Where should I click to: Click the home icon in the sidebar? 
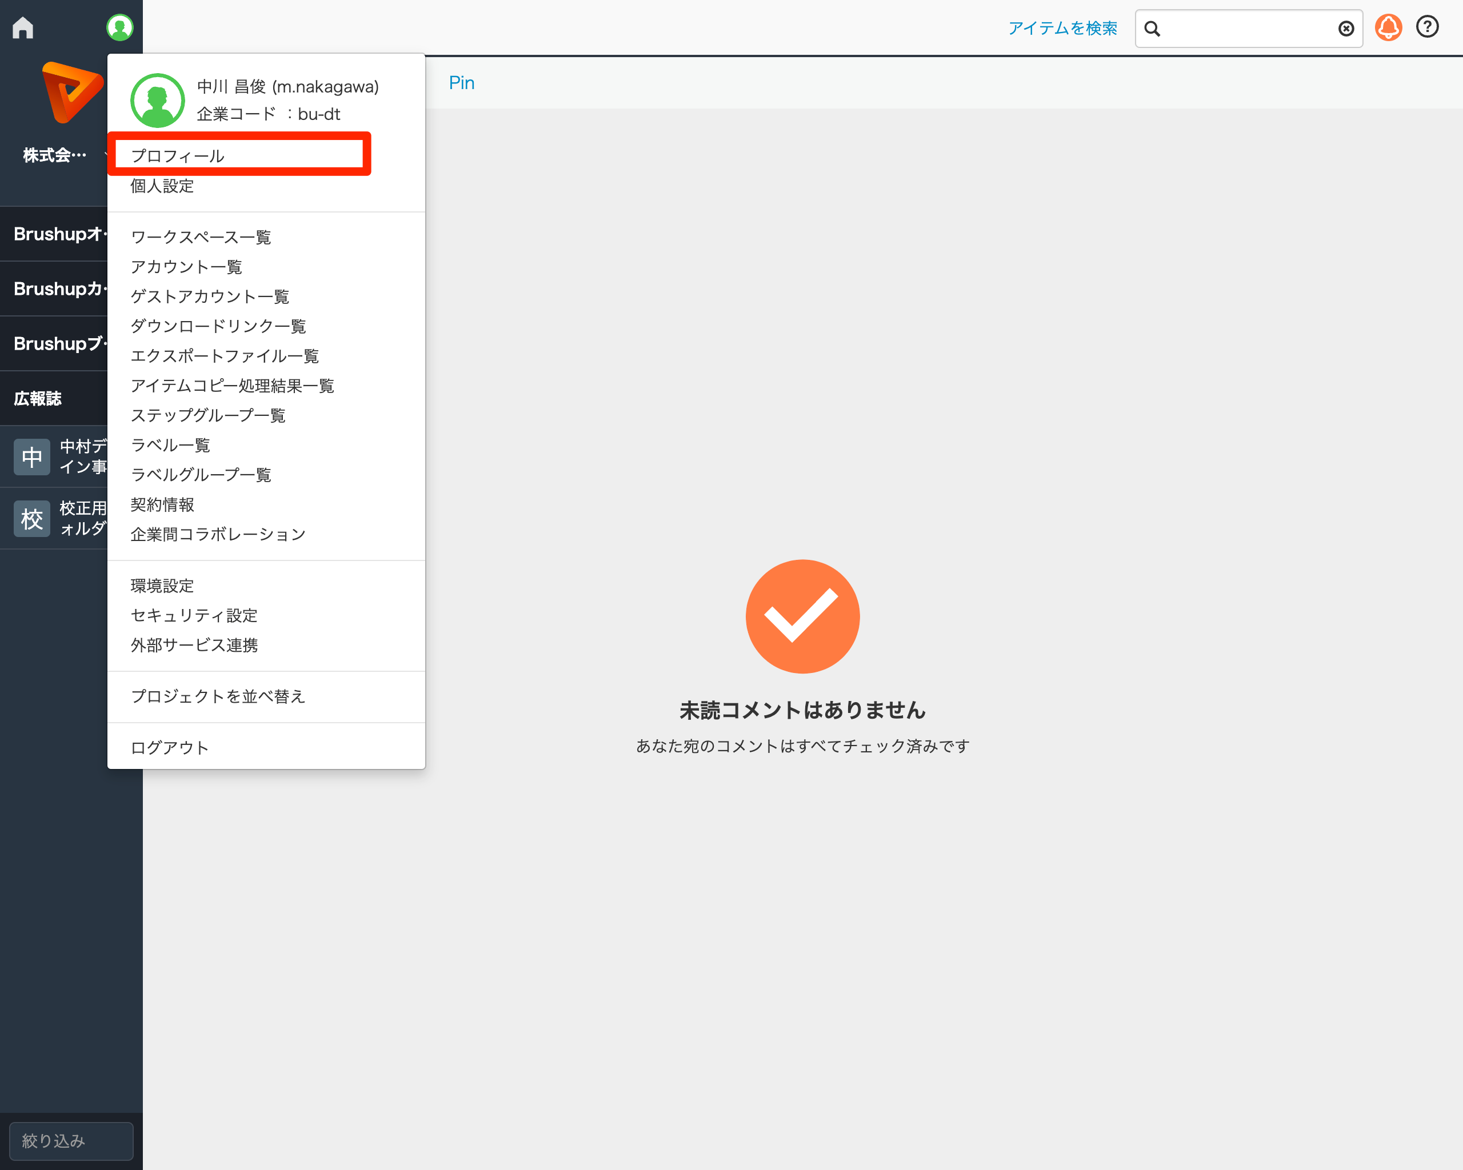[23, 27]
